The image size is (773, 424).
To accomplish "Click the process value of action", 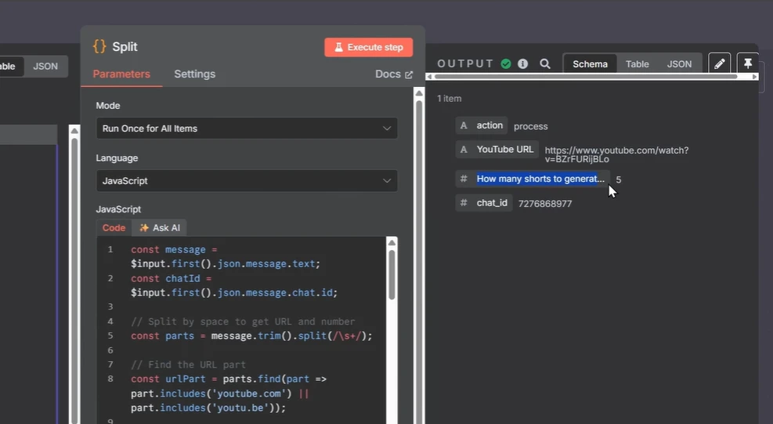I will click(530, 126).
